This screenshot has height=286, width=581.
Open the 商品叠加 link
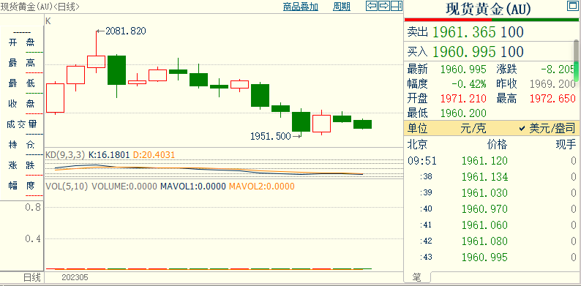[301, 7]
